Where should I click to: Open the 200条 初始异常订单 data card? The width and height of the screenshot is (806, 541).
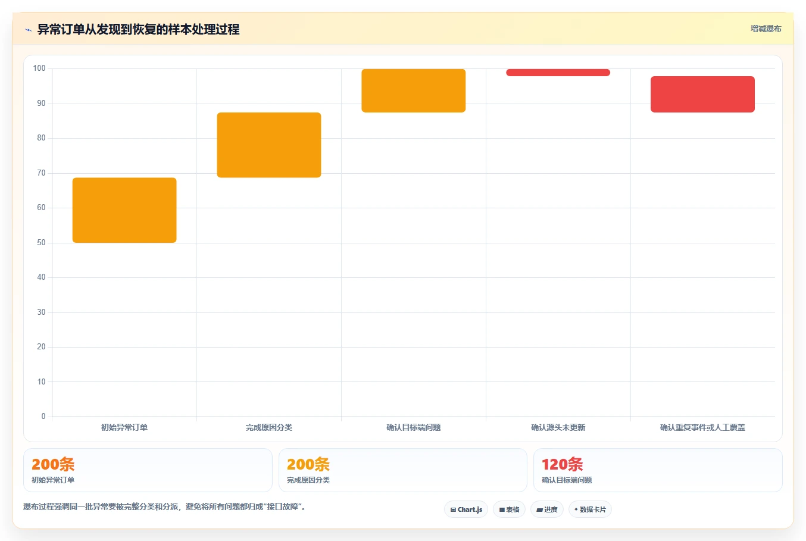click(148, 470)
